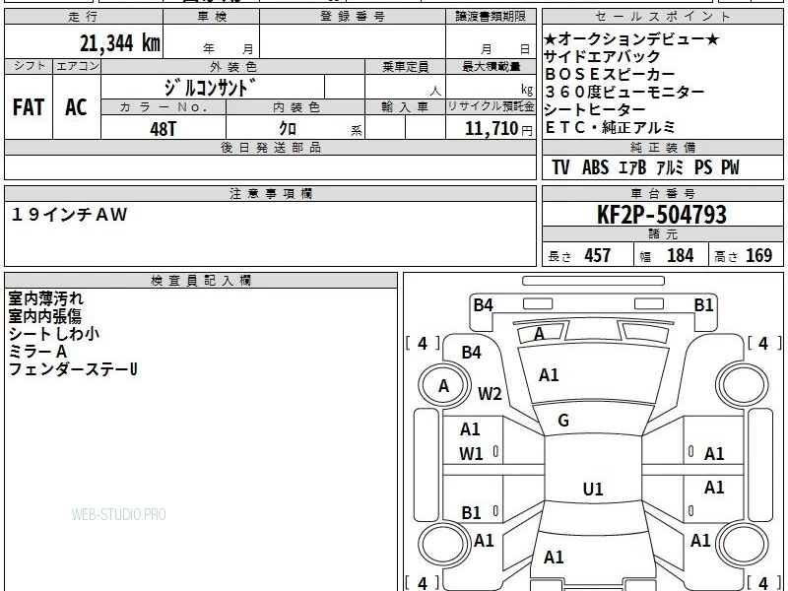Click the AC air-conditioner value
788x591 pixels.
(77, 107)
